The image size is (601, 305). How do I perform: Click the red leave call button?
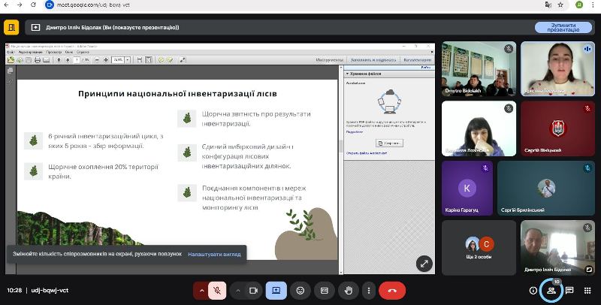pyautogui.click(x=392, y=290)
